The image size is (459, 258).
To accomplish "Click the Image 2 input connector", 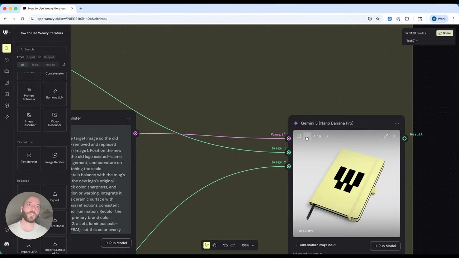I will click(x=289, y=166).
